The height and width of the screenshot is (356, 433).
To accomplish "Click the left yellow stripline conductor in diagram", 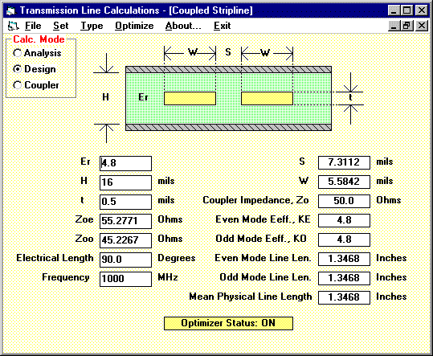I will click(190, 98).
